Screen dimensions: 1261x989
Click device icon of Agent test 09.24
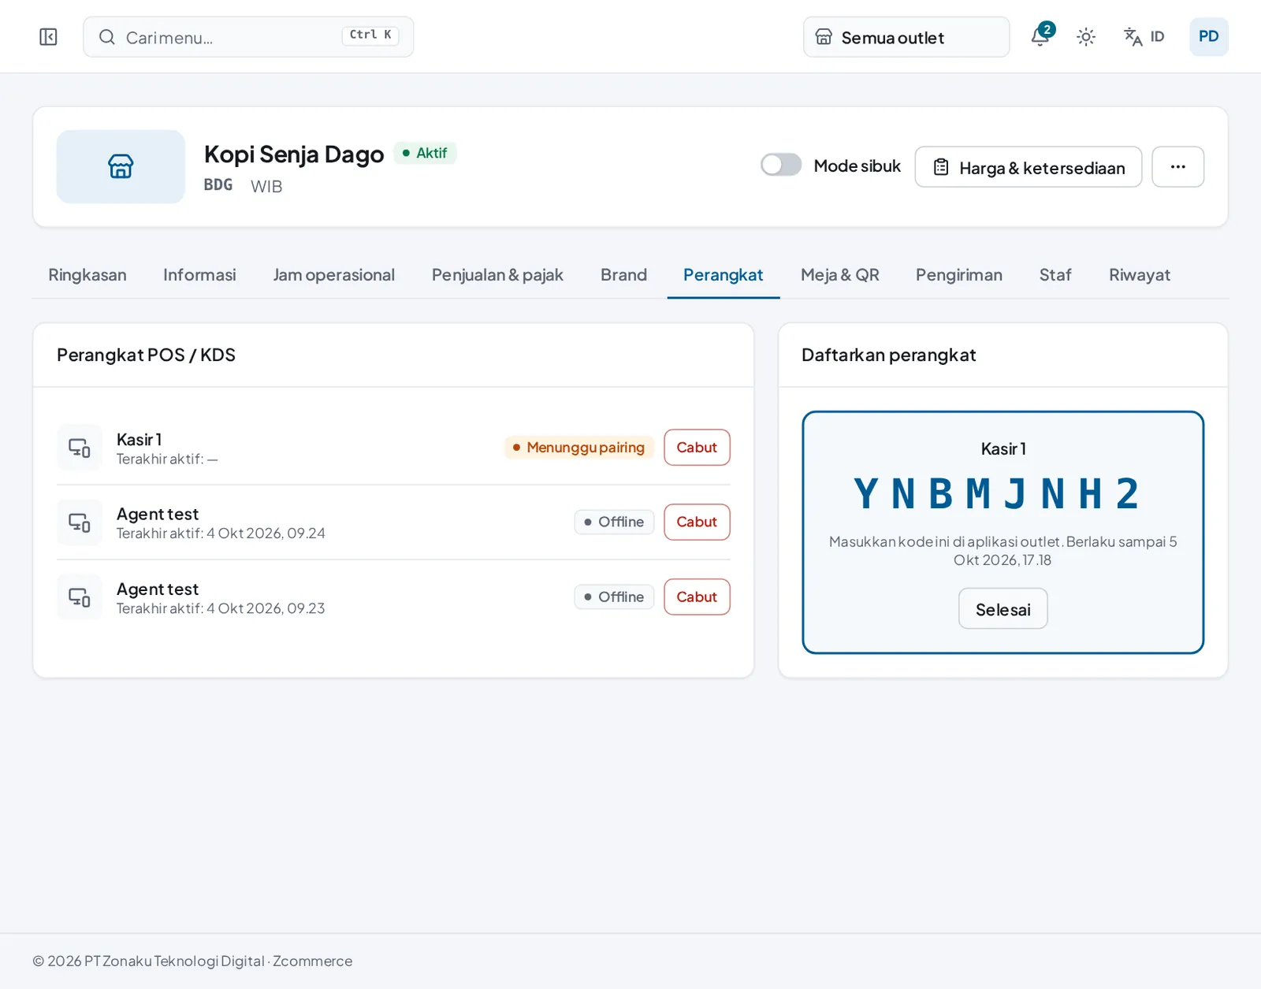click(80, 522)
